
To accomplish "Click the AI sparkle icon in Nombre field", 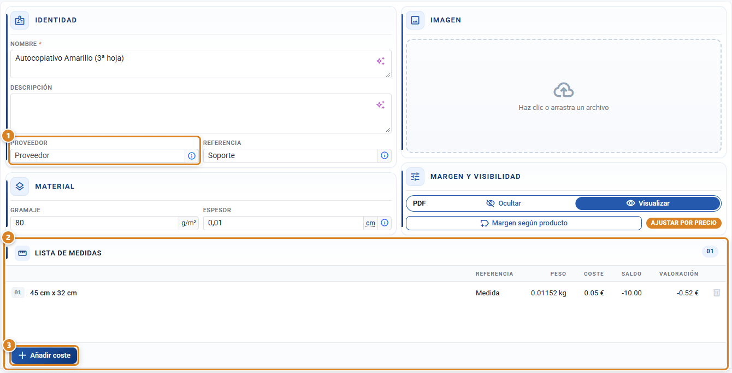I will (x=381, y=61).
